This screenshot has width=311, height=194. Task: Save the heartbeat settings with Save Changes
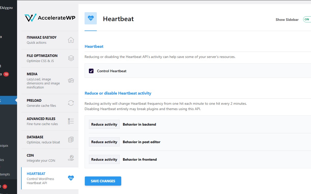coord(103,181)
